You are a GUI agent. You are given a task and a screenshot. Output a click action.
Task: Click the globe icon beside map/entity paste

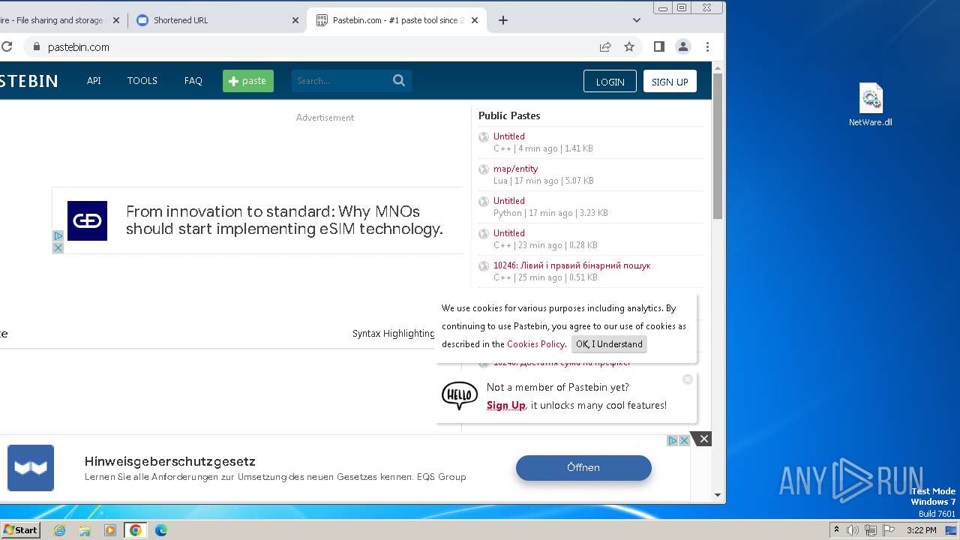[484, 169]
